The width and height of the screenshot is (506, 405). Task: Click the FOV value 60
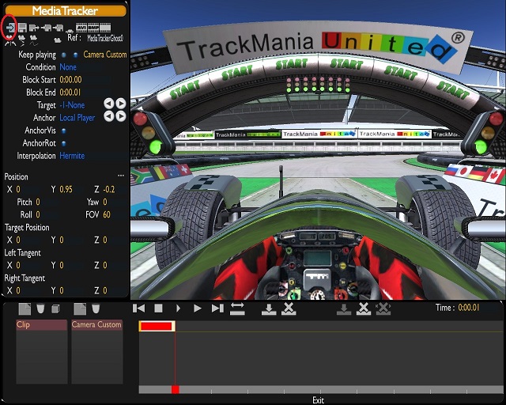point(107,215)
